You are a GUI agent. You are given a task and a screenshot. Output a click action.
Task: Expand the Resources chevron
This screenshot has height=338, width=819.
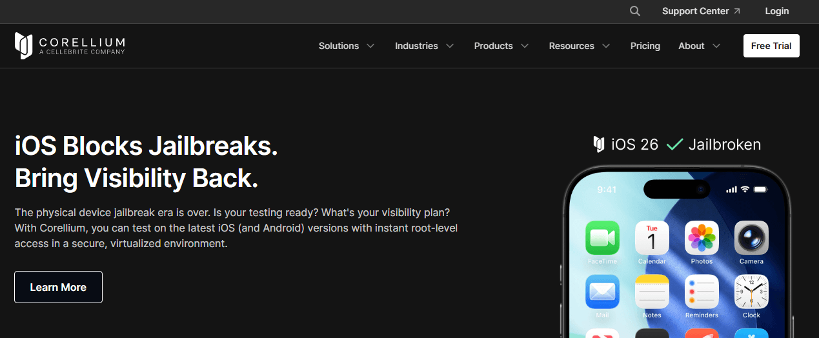point(606,46)
